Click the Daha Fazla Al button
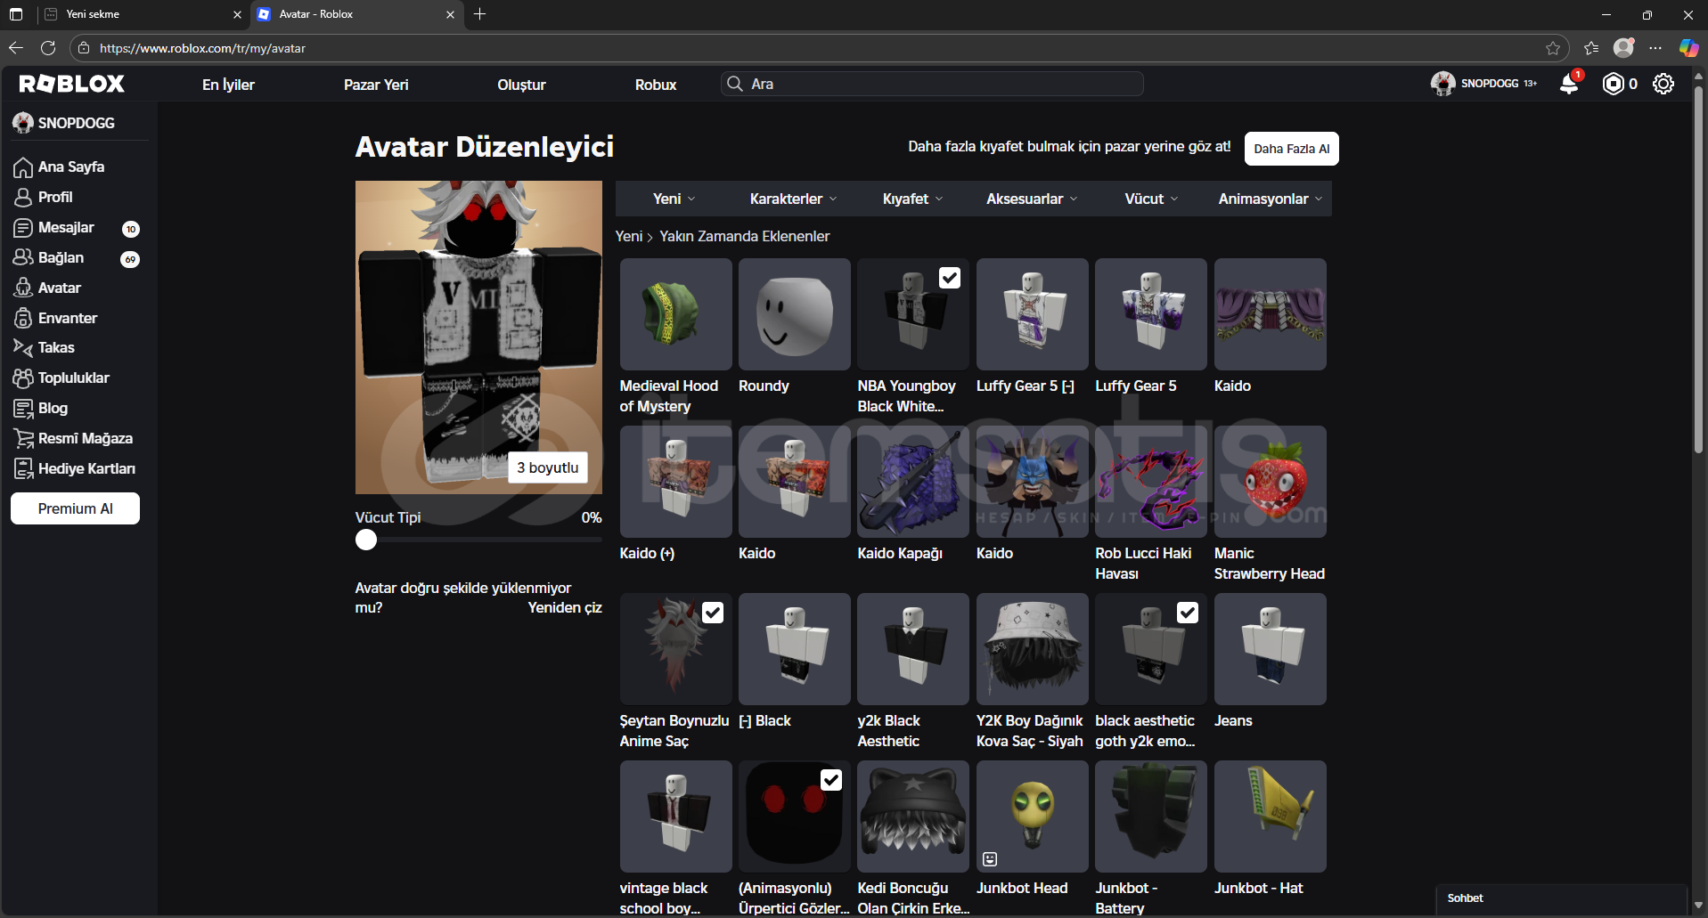Viewport: 1708px width, 918px height. coord(1291,149)
